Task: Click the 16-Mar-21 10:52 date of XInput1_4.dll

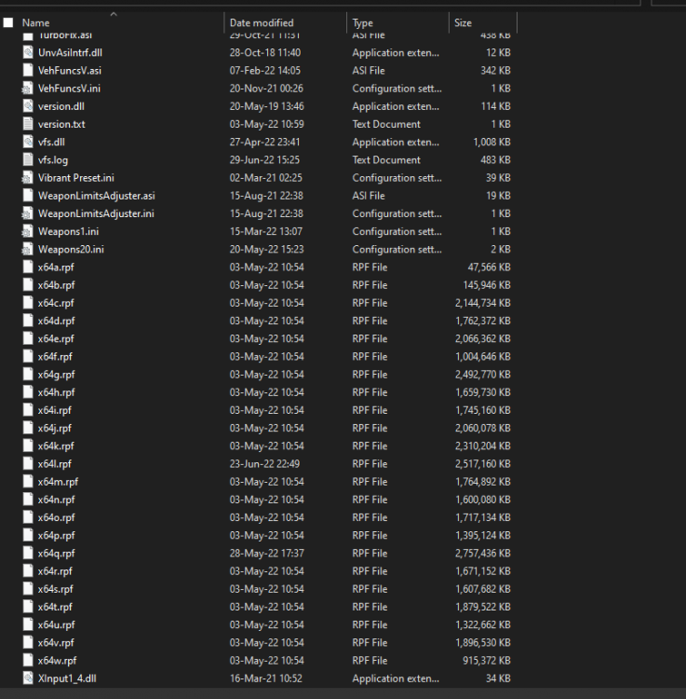Action: point(266,678)
